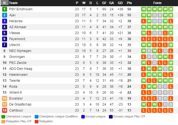This screenshot has height=125, width=178.
Task: Click PSV Eindhoven's rank 1 badge
Action: click(4, 9)
